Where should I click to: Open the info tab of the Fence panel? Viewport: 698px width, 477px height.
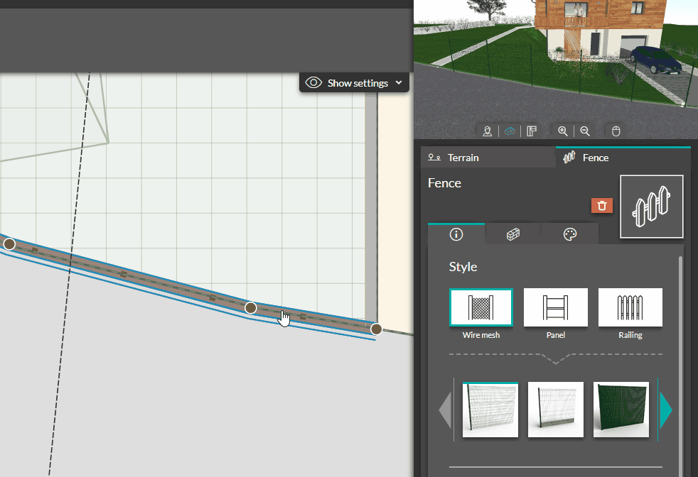point(456,234)
